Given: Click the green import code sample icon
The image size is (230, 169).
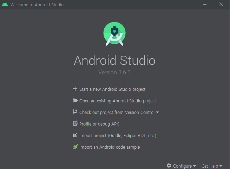Looking at the screenshot, I should coord(75,147).
